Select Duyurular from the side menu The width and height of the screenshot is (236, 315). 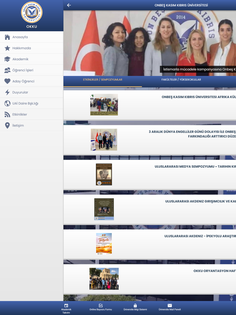[32, 92]
